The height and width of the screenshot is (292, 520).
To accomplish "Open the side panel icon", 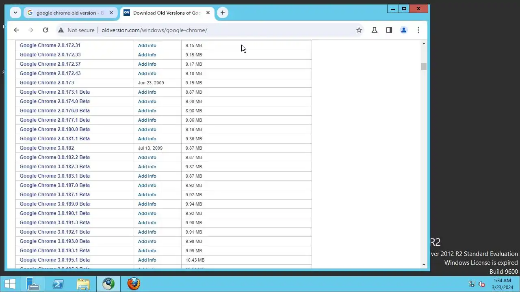I will pos(389,30).
